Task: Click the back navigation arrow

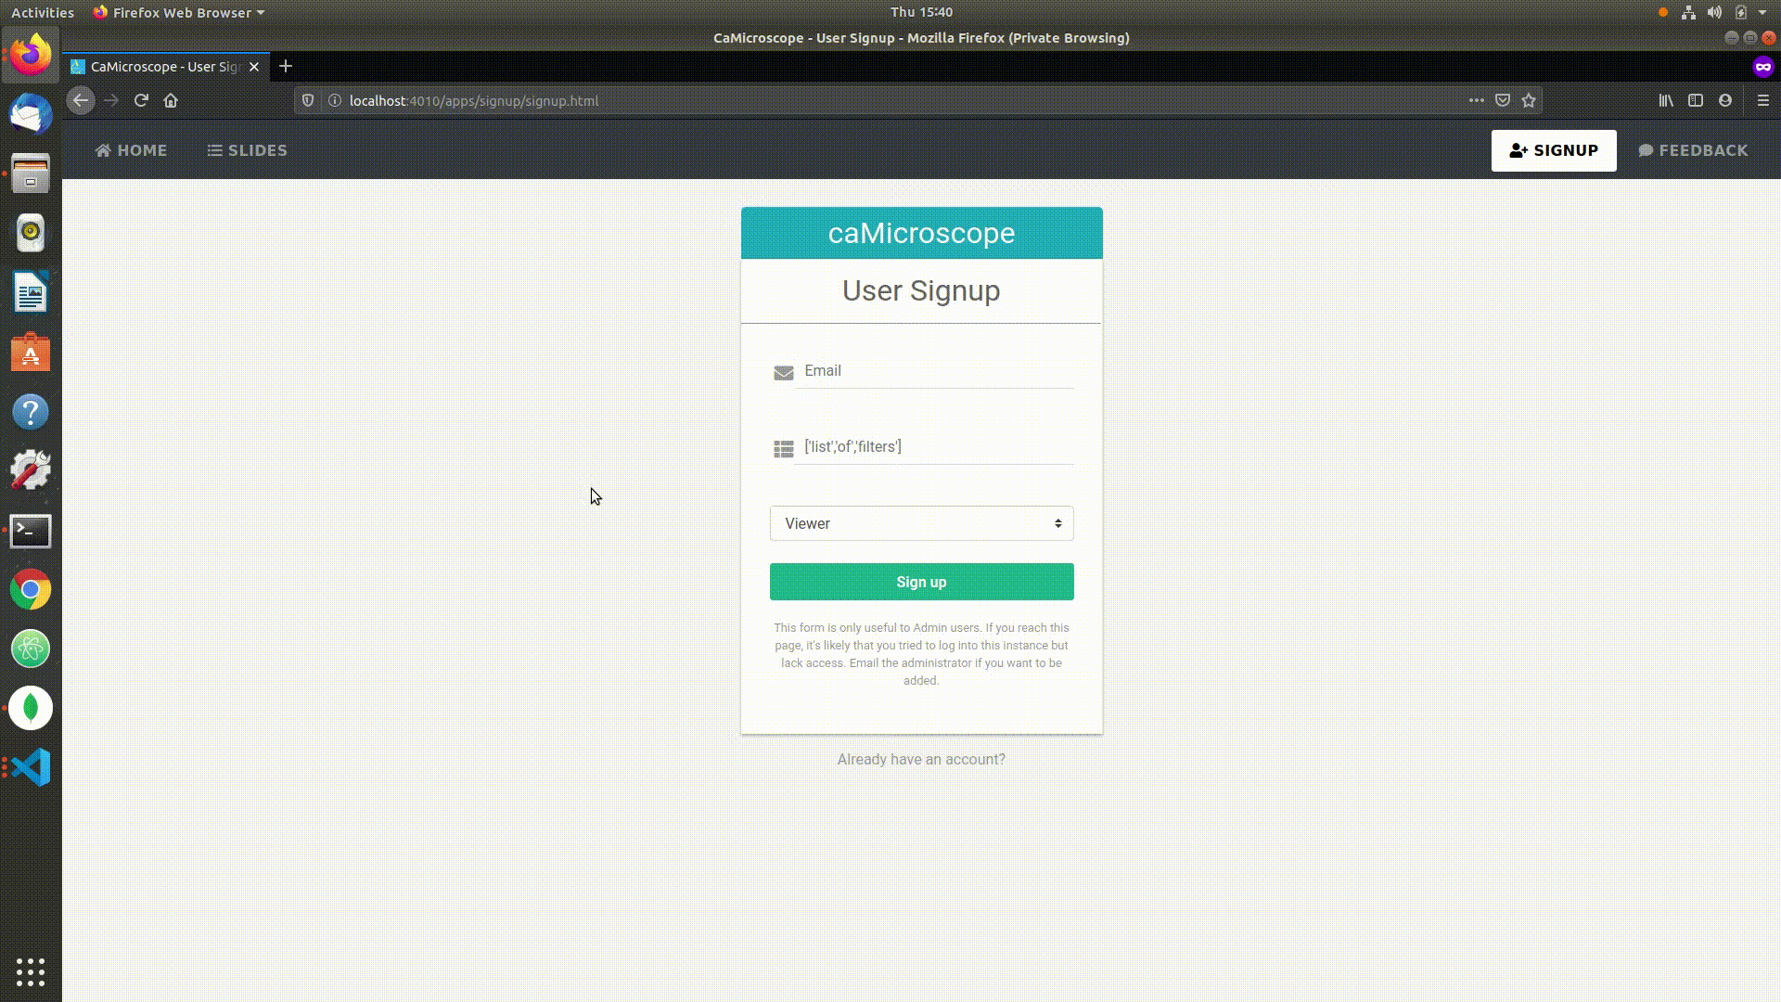Action: [81, 100]
